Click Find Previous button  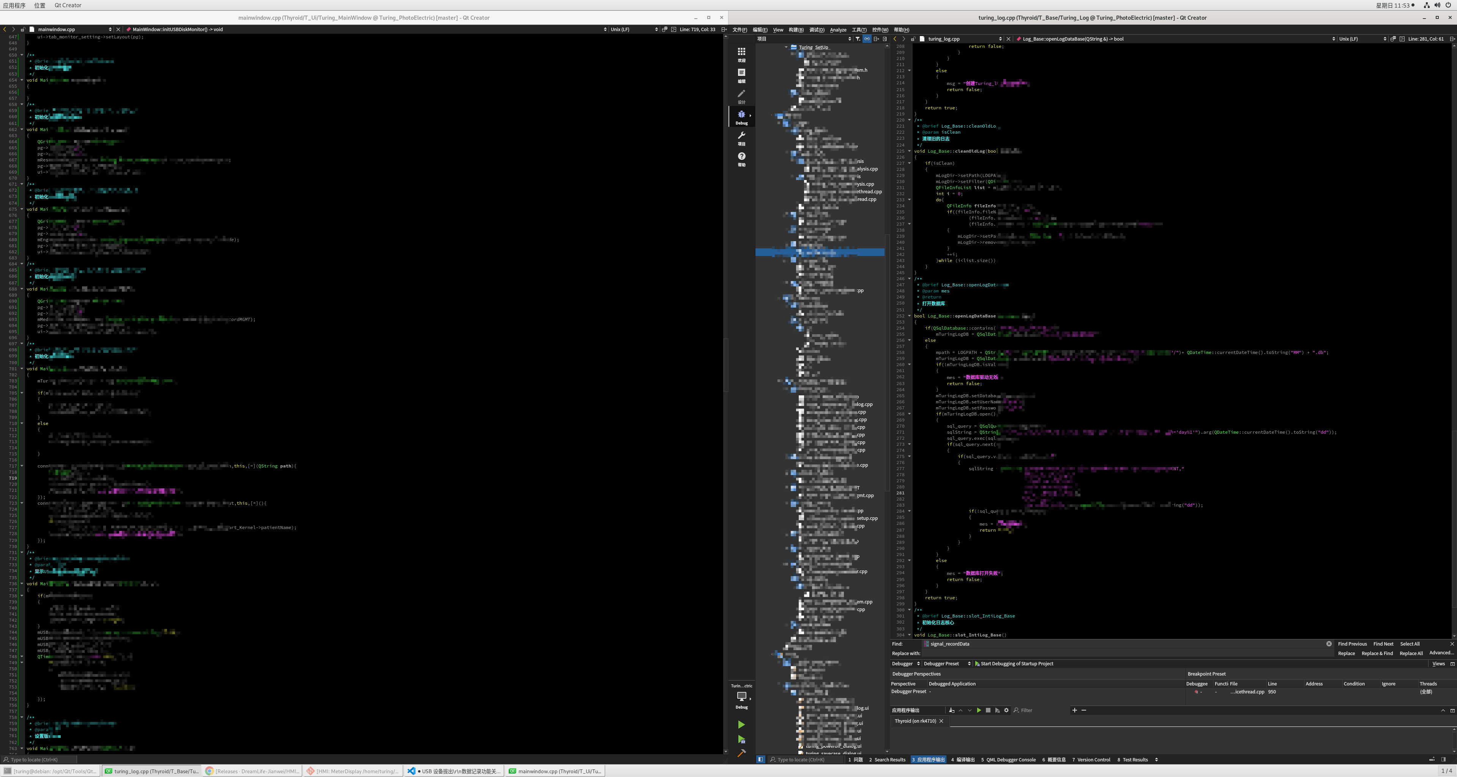pyautogui.click(x=1352, y=643)
